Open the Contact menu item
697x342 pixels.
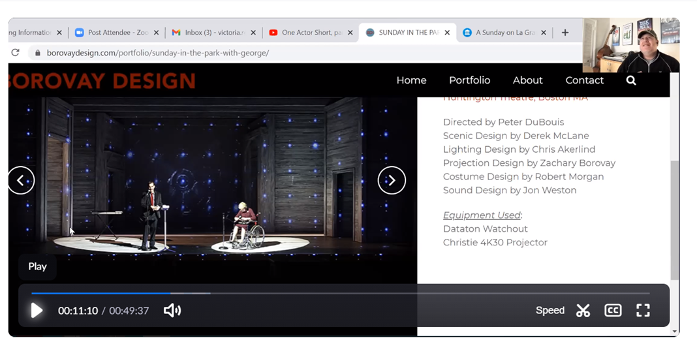click(x=585, y=80)
